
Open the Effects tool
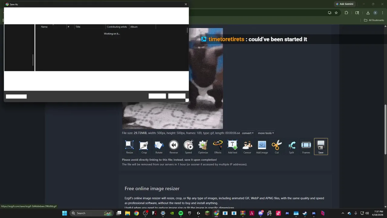[218, 147]
